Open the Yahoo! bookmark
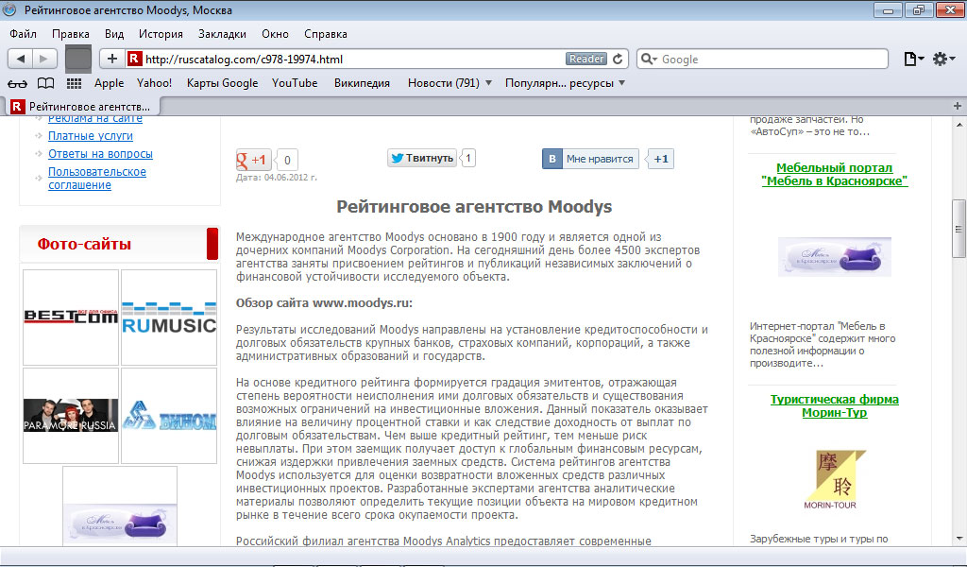 [x=154, y=83]
